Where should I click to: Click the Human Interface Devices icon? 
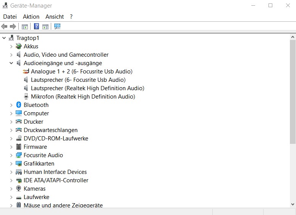[19, 172]
